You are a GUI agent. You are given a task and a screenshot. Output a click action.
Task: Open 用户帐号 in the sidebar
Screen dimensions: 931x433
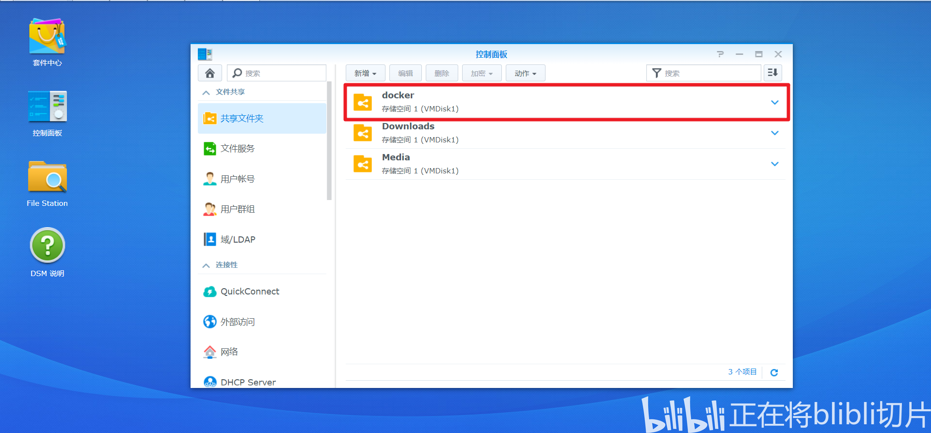(262, 179)
